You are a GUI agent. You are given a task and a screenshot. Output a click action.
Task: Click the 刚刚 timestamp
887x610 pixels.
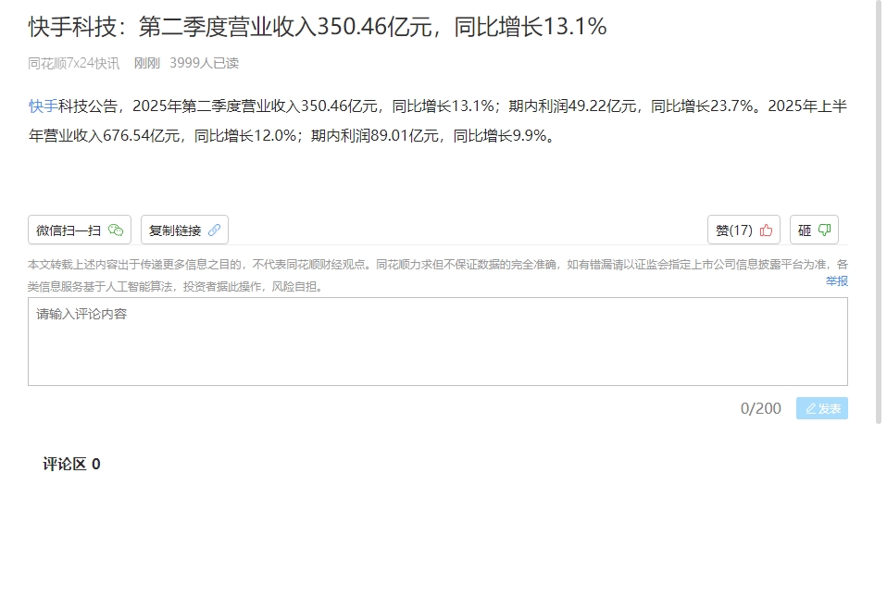tap(147, 63)
